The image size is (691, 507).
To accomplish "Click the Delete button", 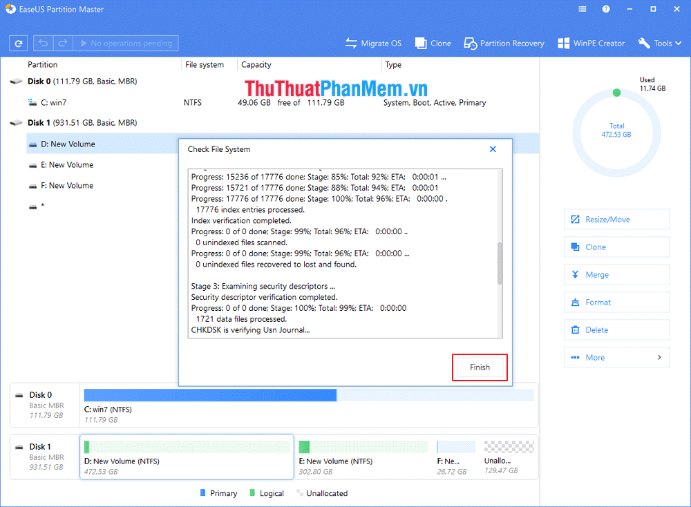I will point(616,329).
